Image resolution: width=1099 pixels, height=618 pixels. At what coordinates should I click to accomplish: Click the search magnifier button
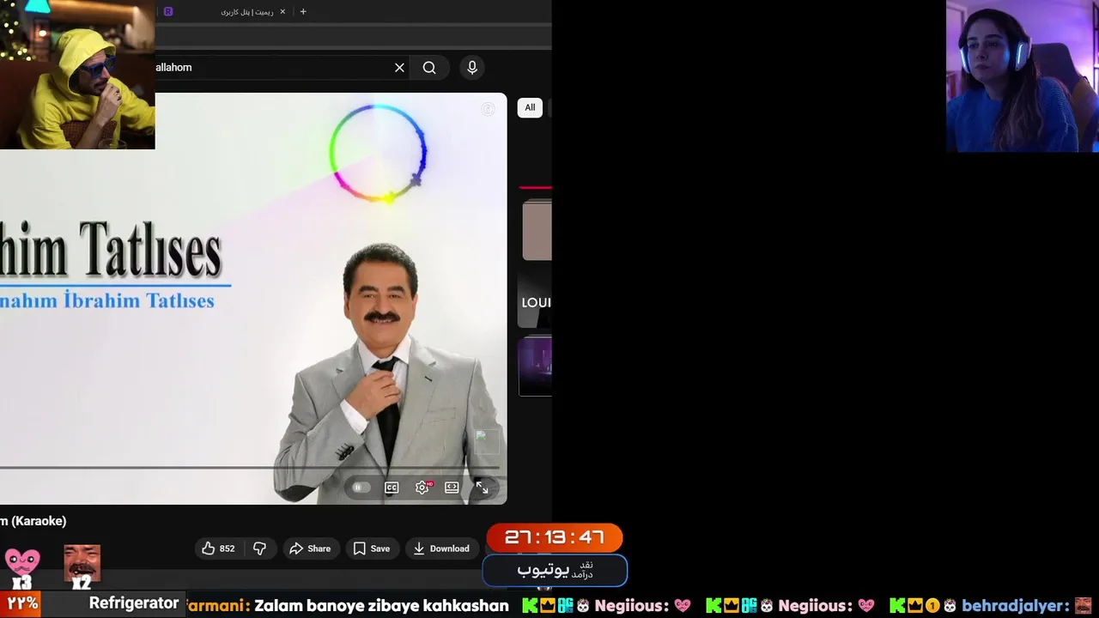coord(429,68)
